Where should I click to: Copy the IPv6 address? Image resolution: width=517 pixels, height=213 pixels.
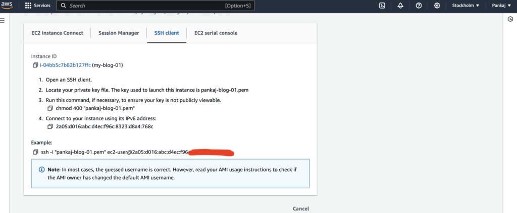(50, 126)
